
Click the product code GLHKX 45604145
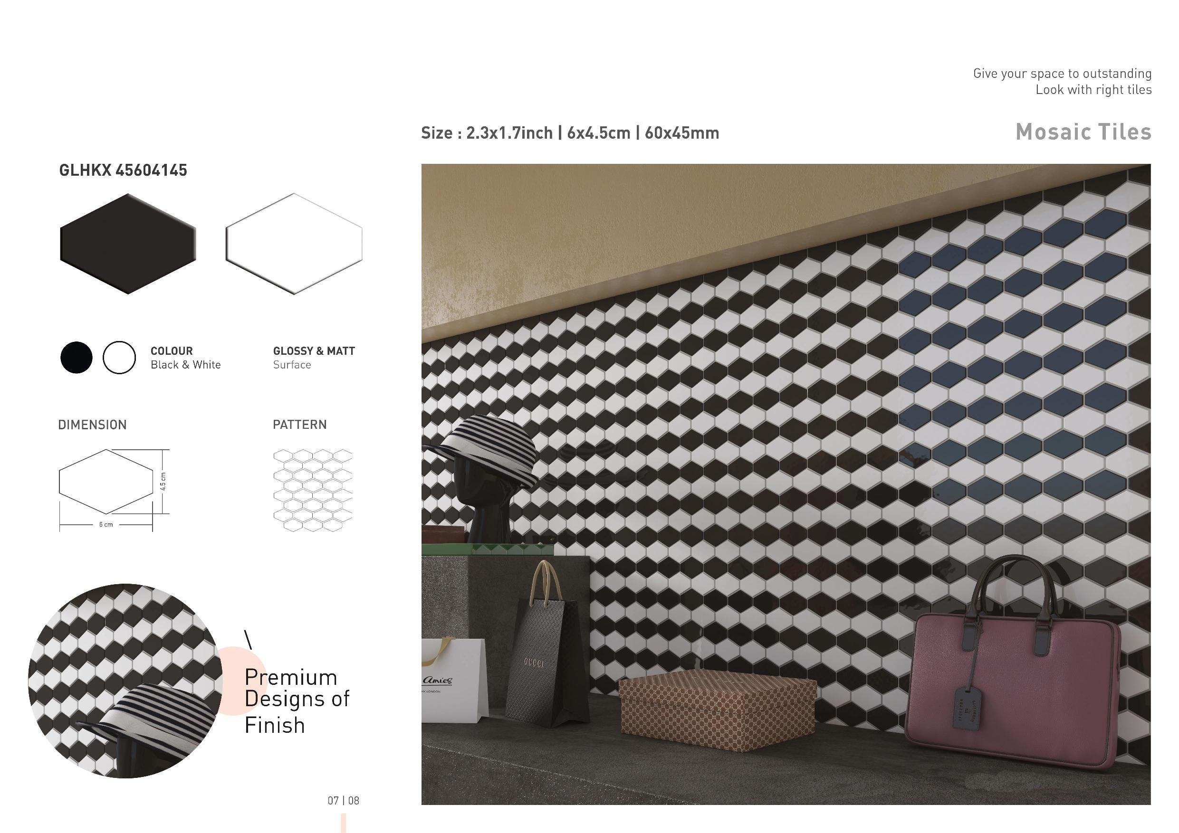123,170
